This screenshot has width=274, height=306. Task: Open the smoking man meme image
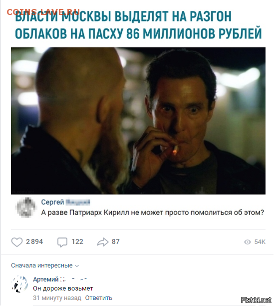(x=138, y=121)
